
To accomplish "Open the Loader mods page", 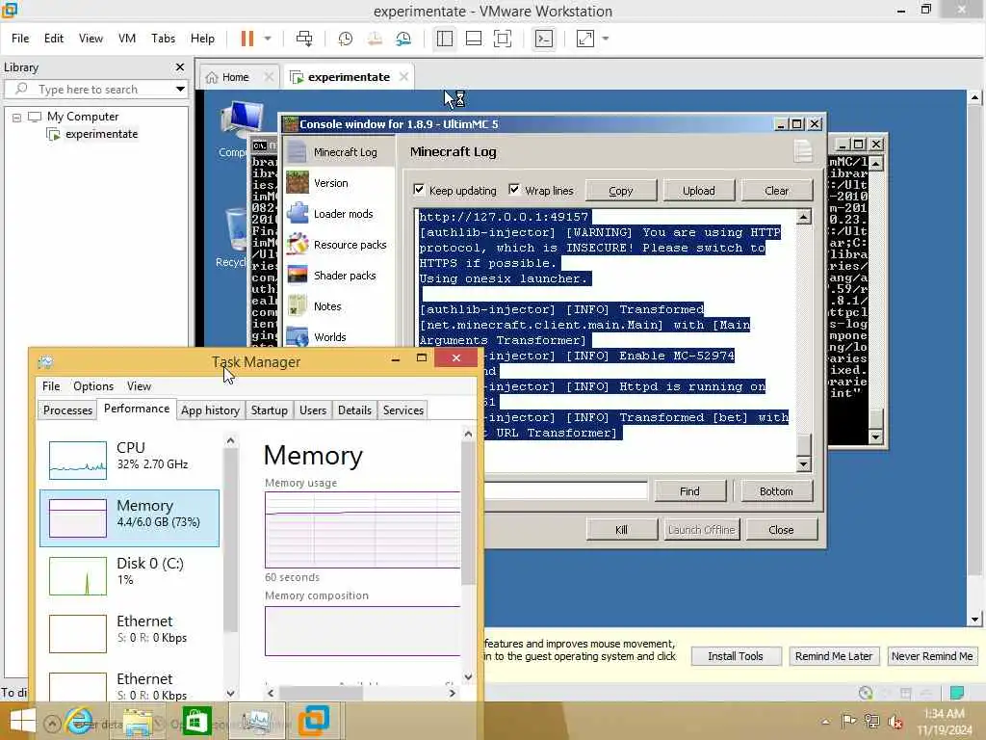I will (339, 214).
